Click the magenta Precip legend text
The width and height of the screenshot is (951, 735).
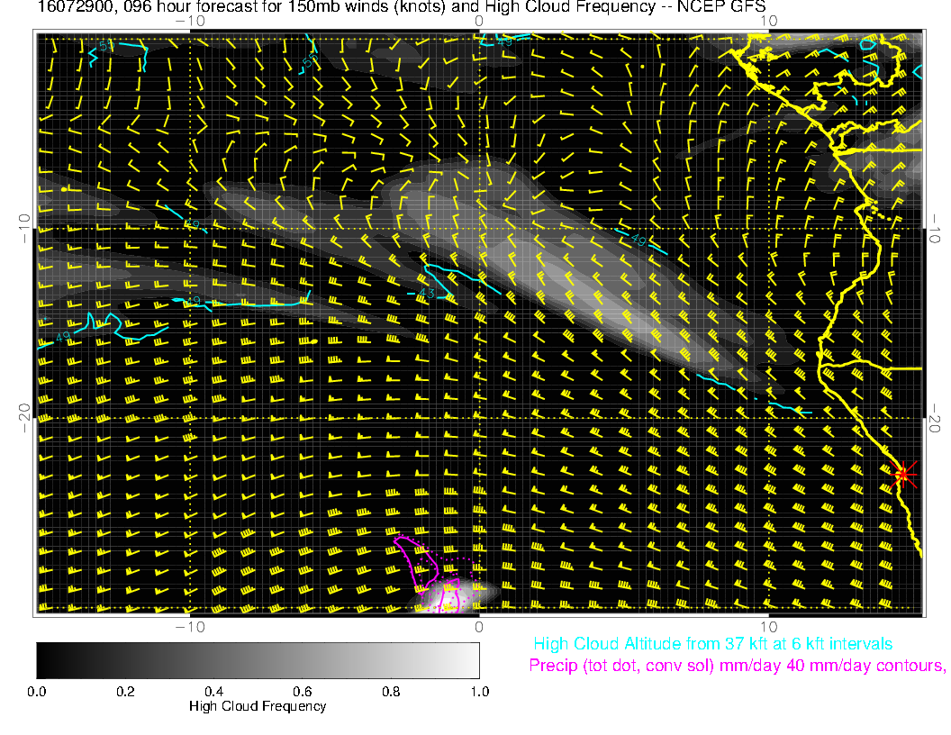click(737, 667)
